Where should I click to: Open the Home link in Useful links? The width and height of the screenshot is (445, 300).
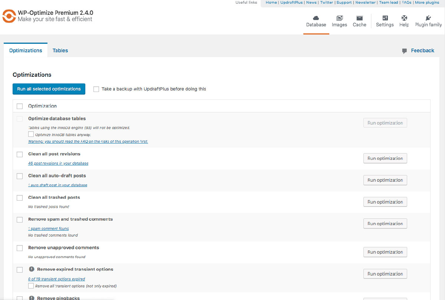(x=271, y=3)
